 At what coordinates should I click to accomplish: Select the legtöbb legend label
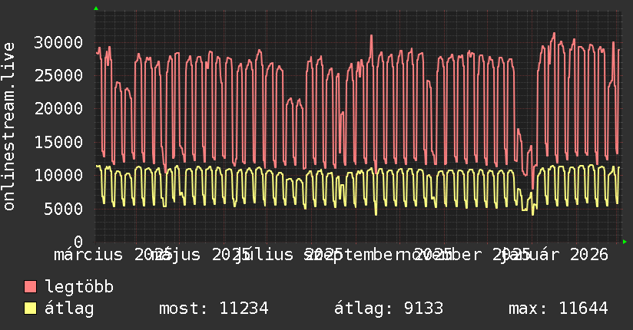click(79, 287)
